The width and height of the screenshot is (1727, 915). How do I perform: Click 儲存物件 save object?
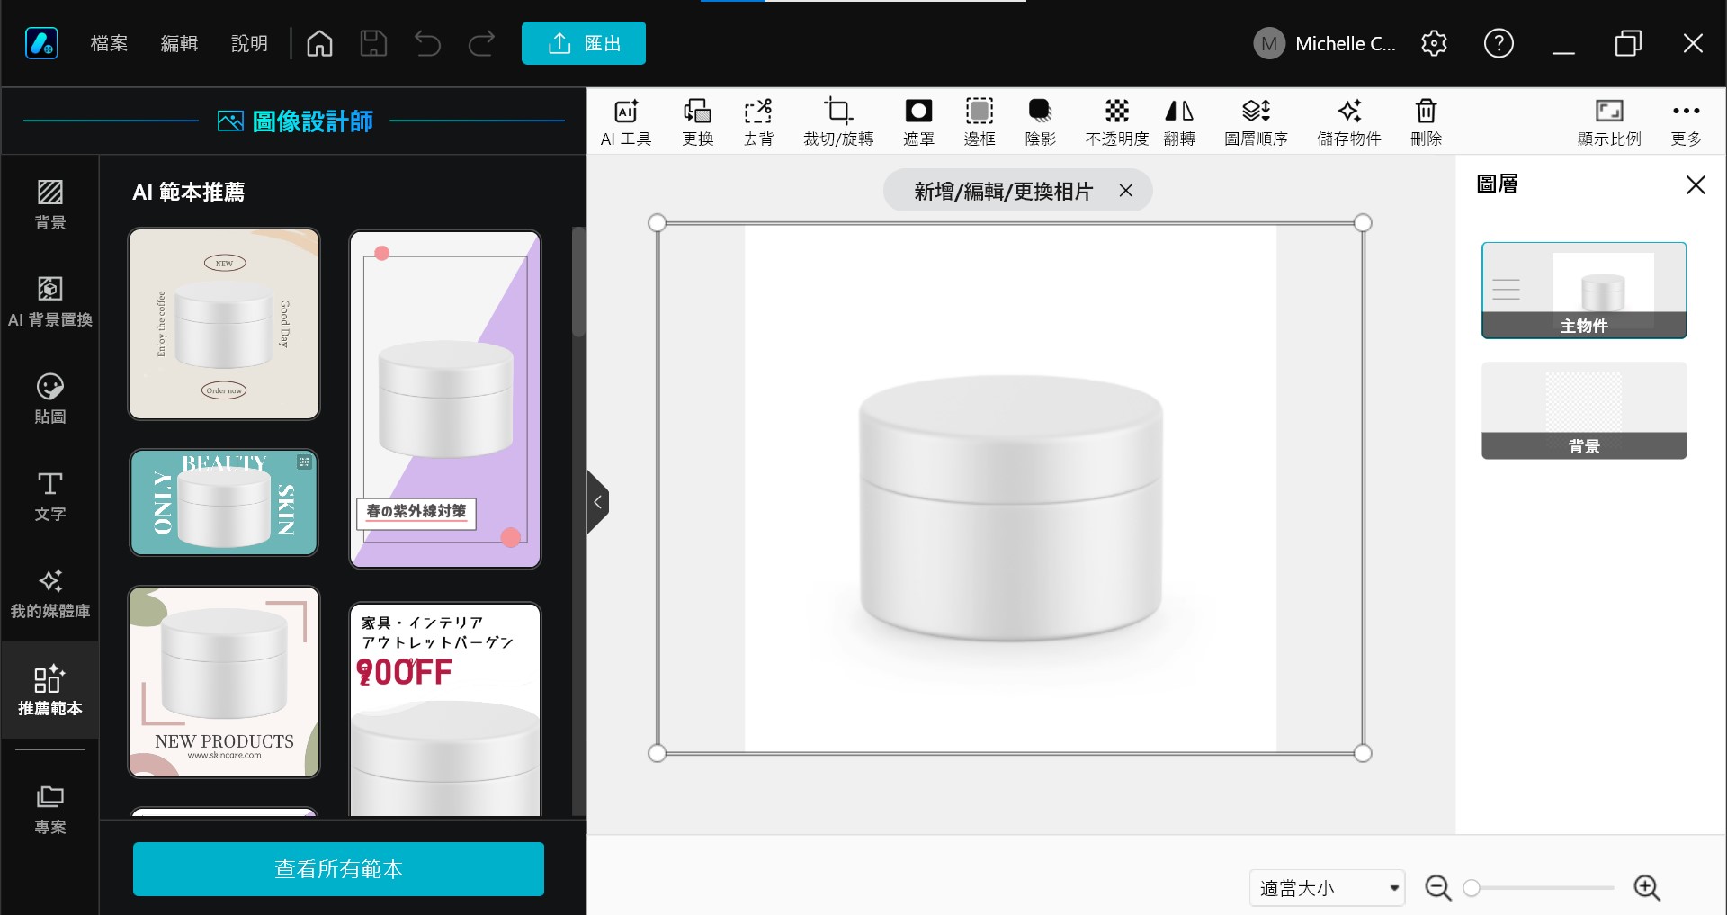point(1349,122)
